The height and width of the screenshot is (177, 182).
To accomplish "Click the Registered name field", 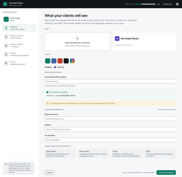I will (x=110, y=119).
